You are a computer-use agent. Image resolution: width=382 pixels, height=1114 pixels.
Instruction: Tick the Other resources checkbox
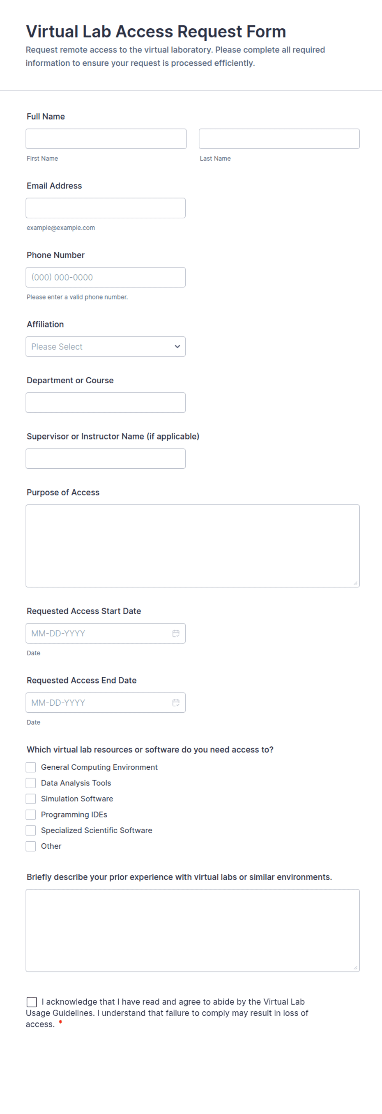[31, 846]
